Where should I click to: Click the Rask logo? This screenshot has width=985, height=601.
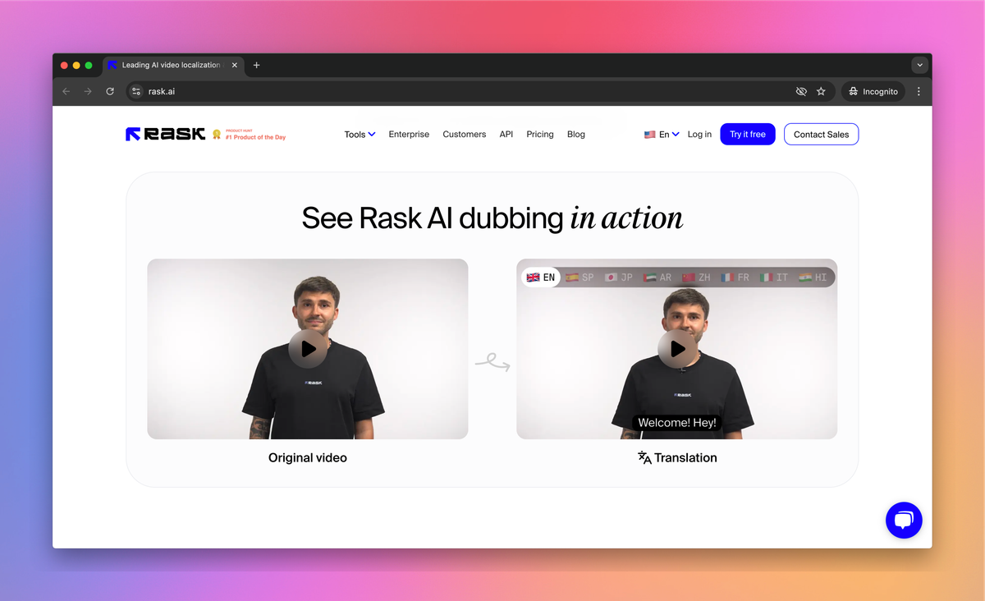point(165,134)
